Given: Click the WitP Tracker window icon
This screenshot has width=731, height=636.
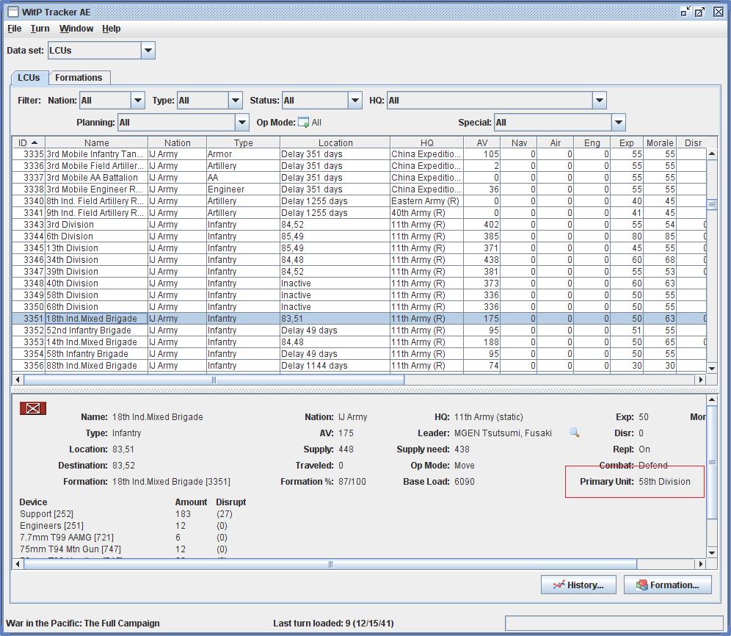Looking at the screenshot, I should pyautogui.click(x=12, y=12).
